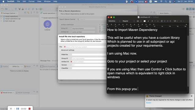Open the Format menu
This screenshot has width=195, height=110.
[x=31, y=2]
